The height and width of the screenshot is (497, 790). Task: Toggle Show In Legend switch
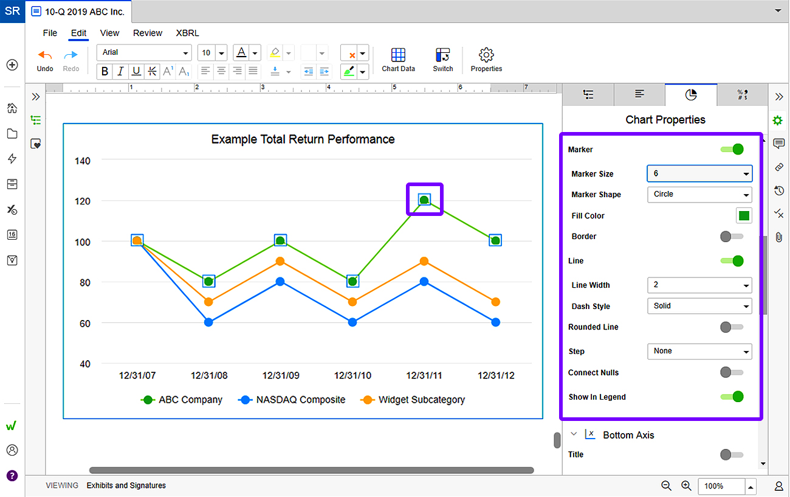[x=732, y=397]
